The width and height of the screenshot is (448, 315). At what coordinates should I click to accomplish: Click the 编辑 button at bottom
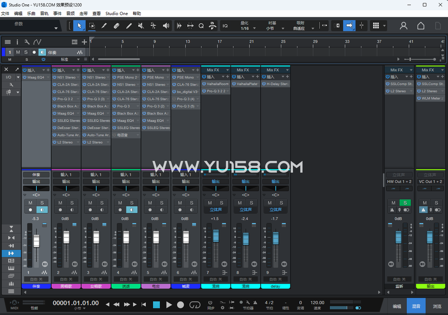[397, 306]
